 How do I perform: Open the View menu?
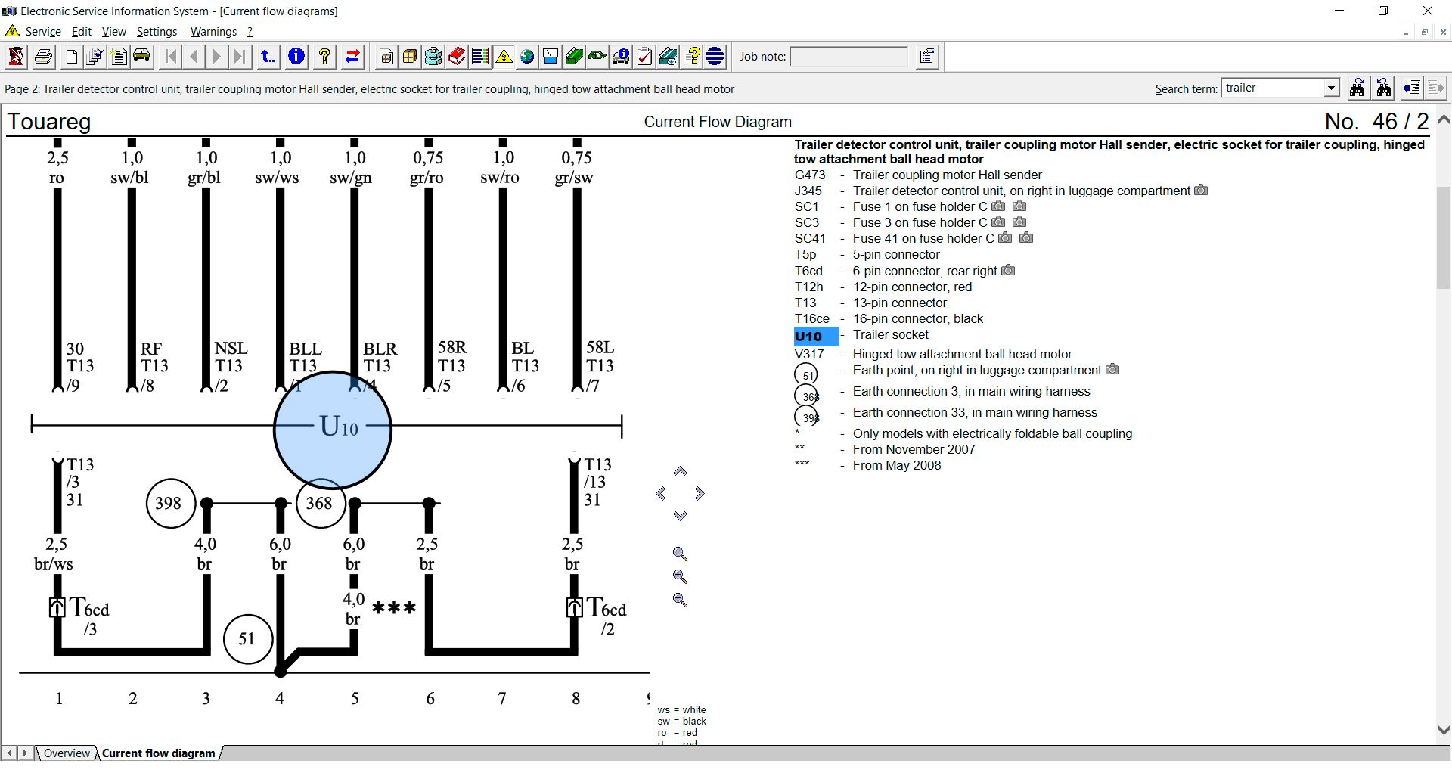pyautogui.click(x=113, y=32)
